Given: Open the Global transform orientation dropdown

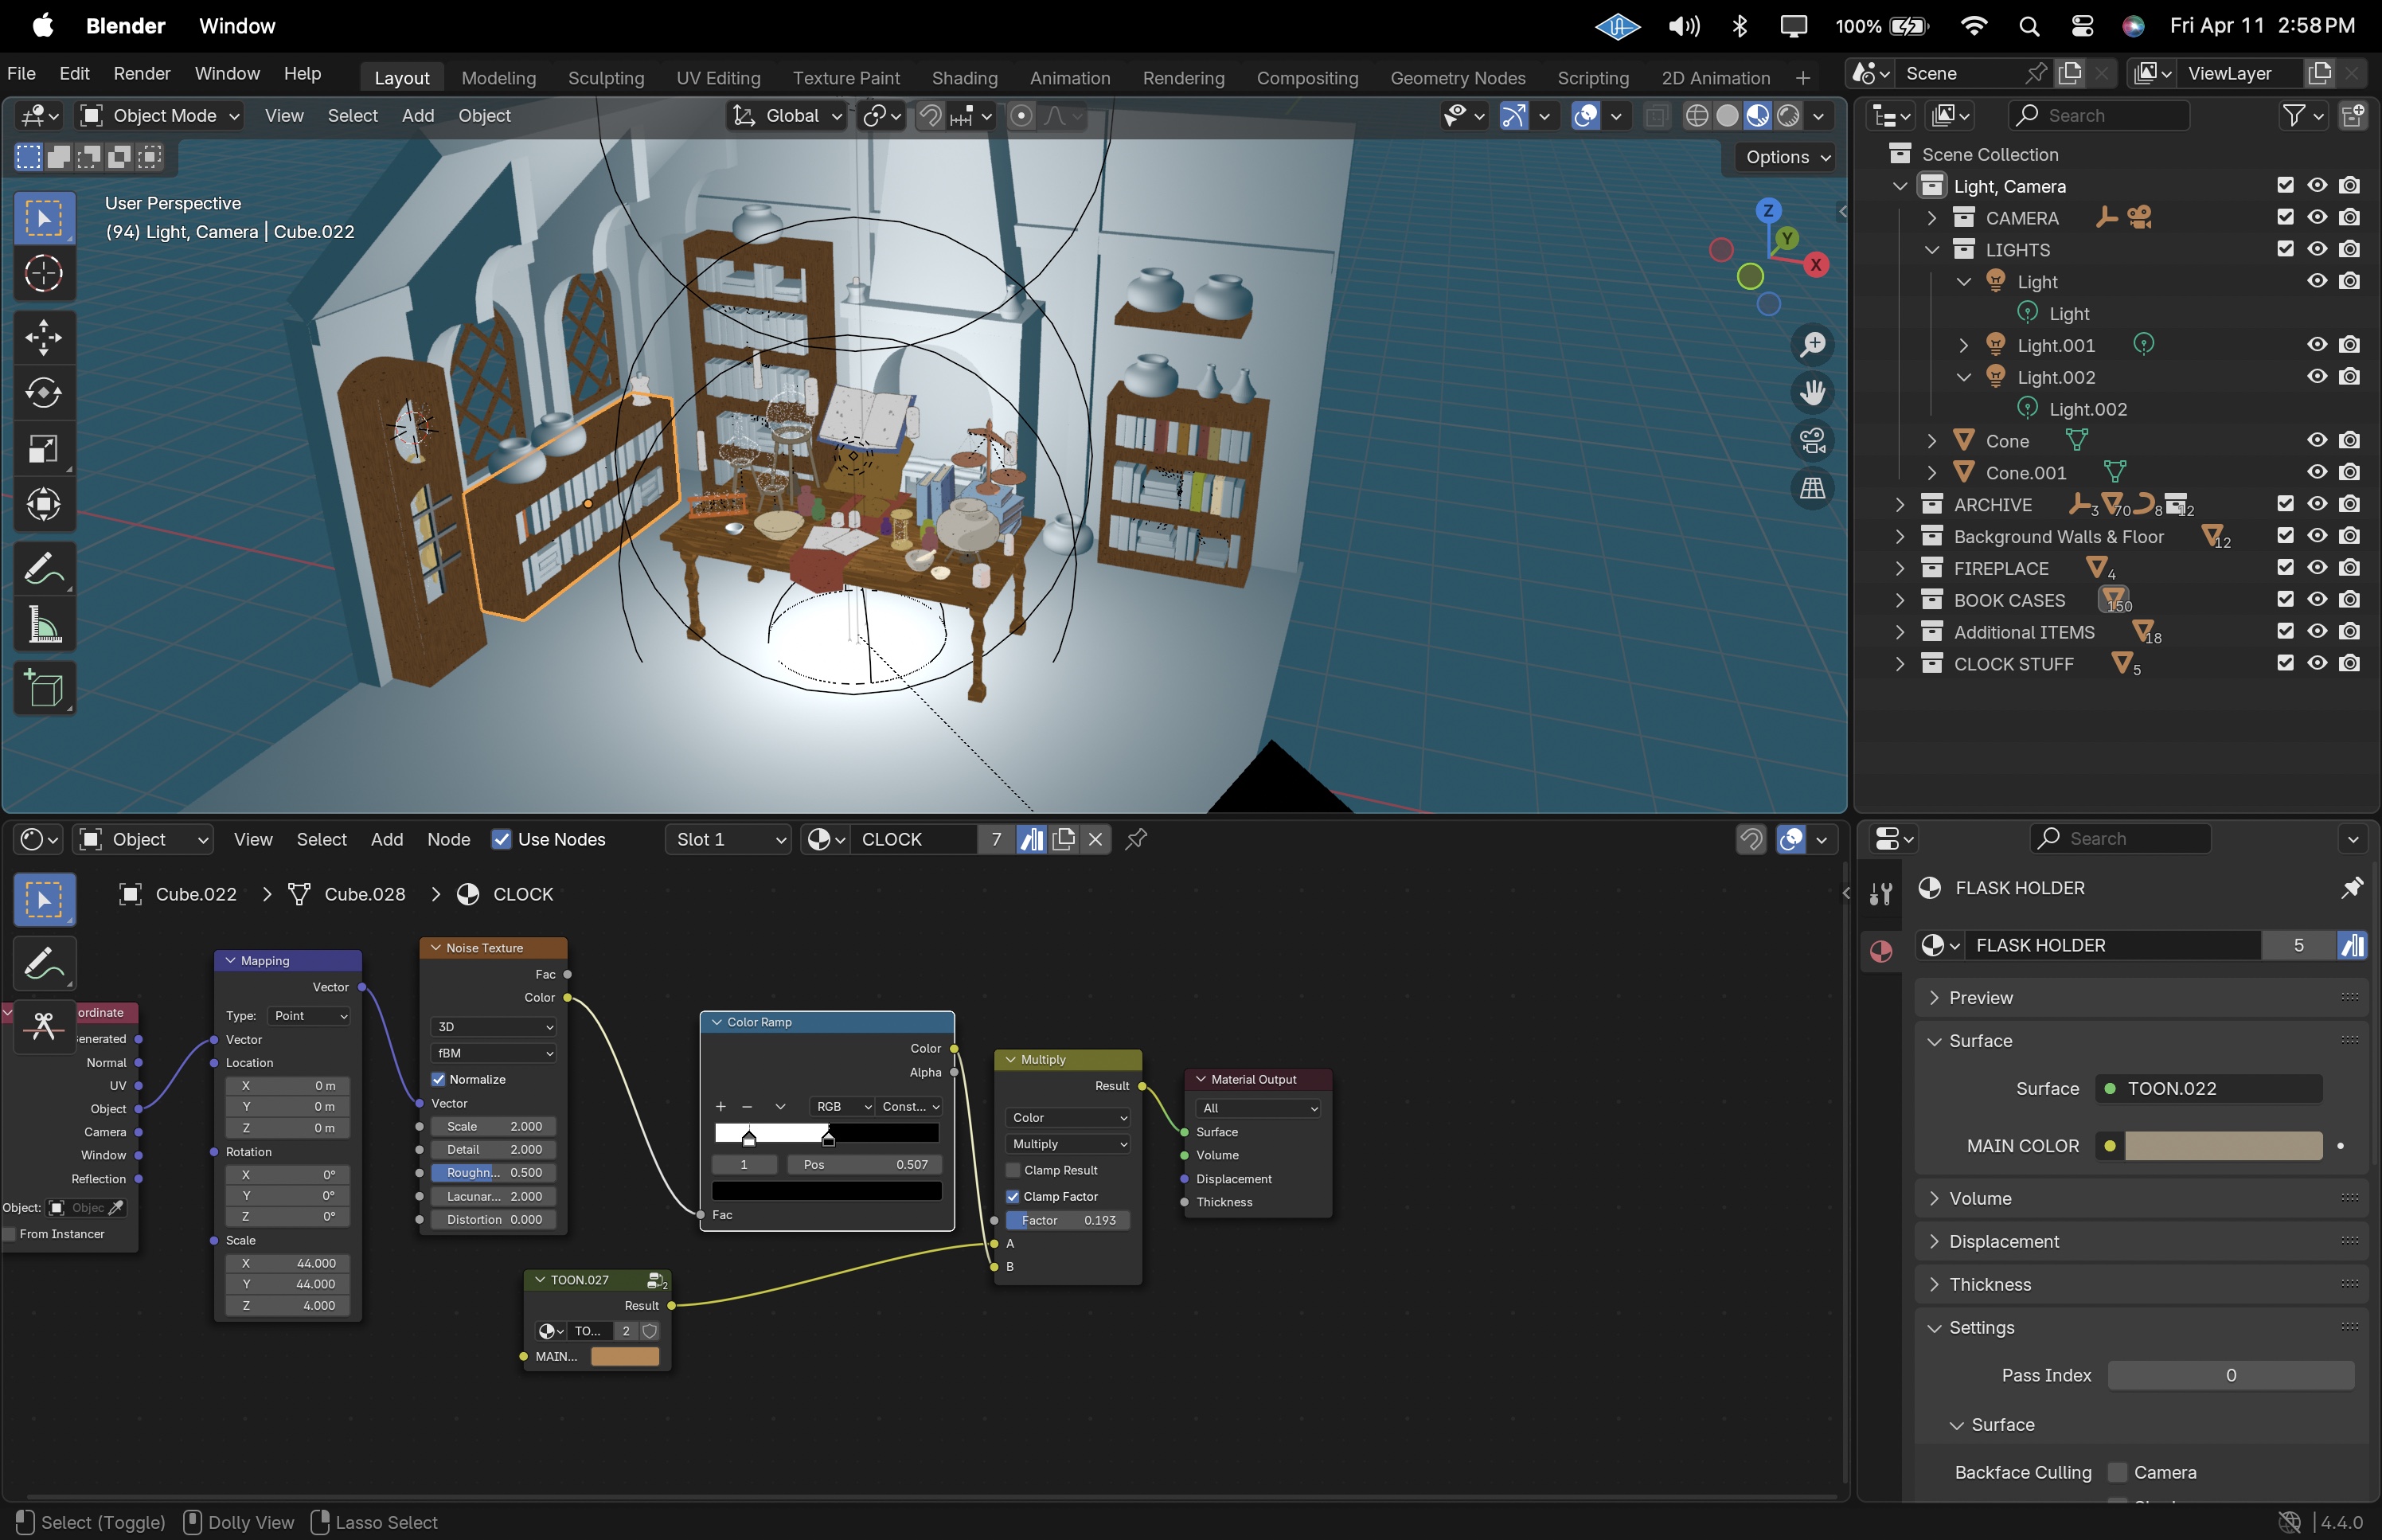Looking at the screenshot, I should [x=787, y=116].
